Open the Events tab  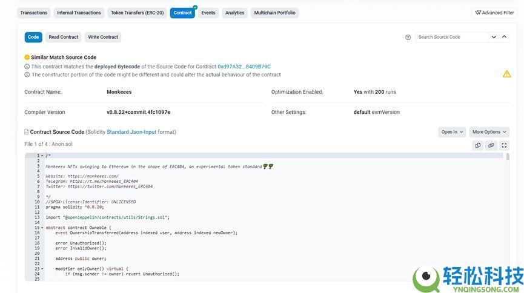208,13
